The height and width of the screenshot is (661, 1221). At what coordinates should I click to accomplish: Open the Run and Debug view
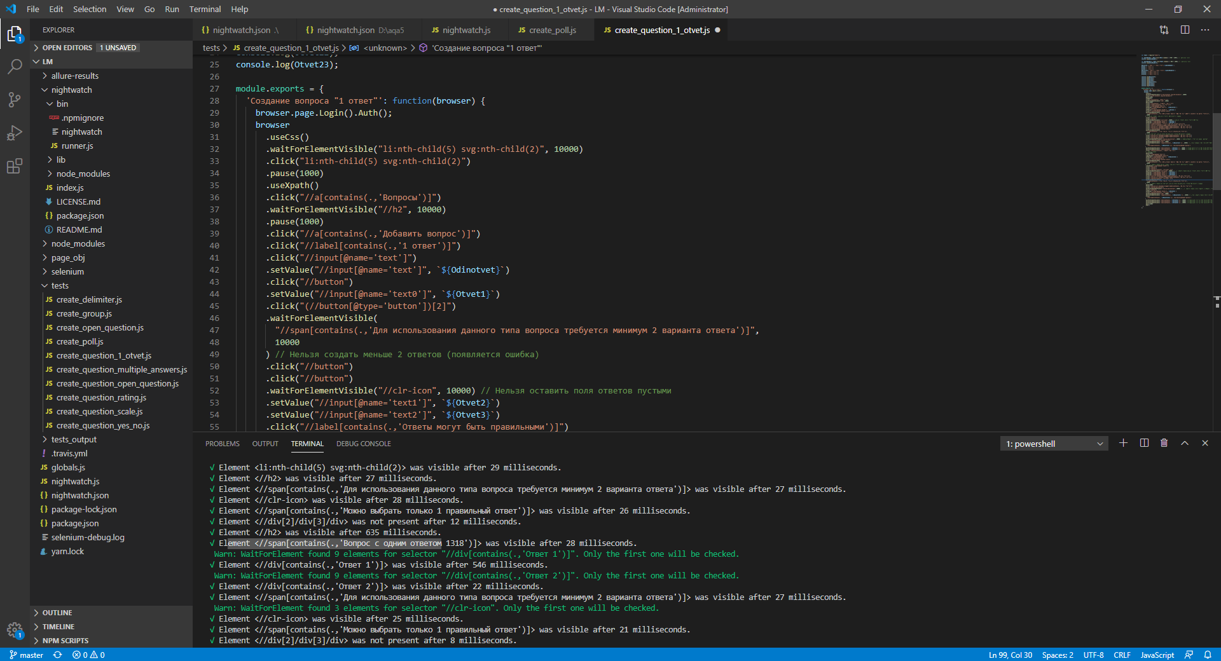pos(15,133)
